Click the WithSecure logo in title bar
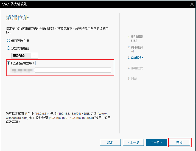Screen dimensions: 196x151 tap(5, 4)
